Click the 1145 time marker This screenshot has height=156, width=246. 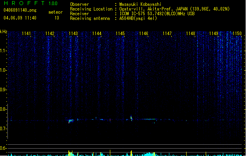coord(120,34)
